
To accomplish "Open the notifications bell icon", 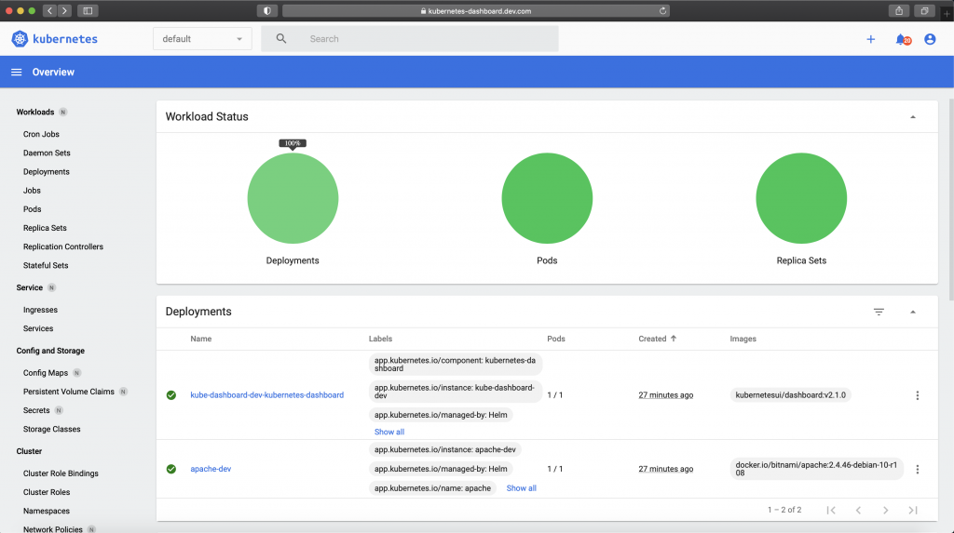I will click(902, 39).
